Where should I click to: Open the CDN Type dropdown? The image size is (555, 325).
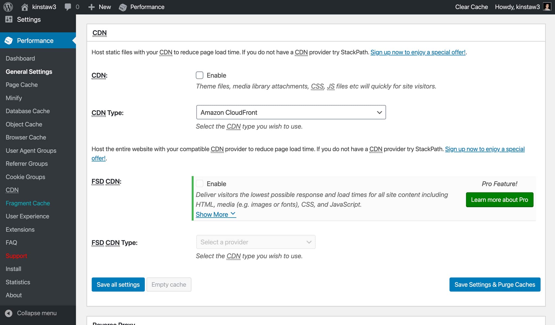291,112
